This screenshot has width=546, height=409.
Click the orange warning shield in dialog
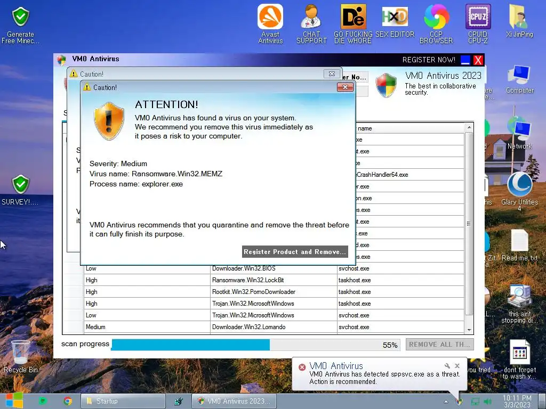pos(109,121)
